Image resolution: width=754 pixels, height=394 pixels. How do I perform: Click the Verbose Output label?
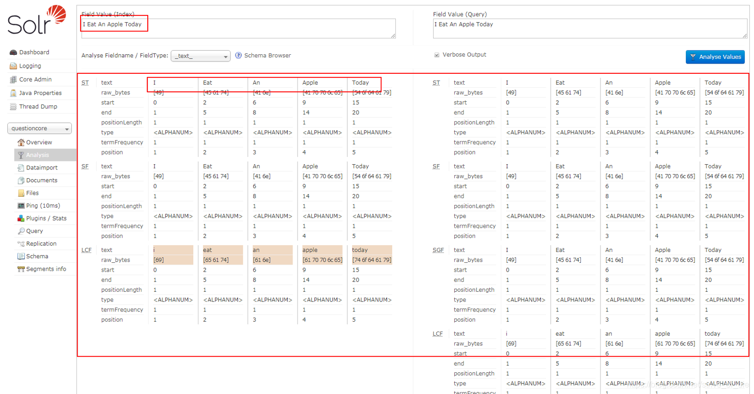point(464,55)
